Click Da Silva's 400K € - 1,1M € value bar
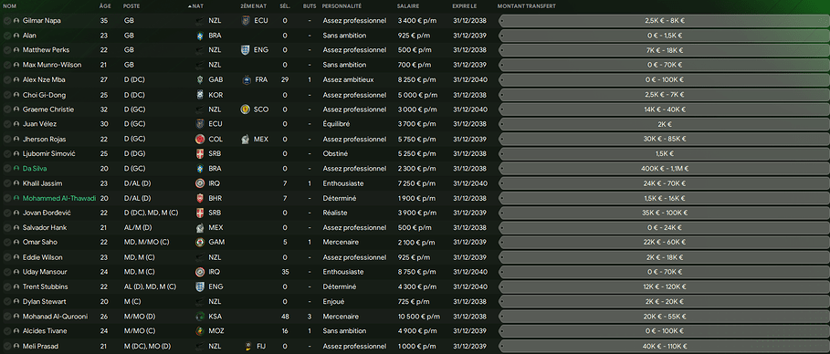The image size is (830, 354). click(665, 169)
